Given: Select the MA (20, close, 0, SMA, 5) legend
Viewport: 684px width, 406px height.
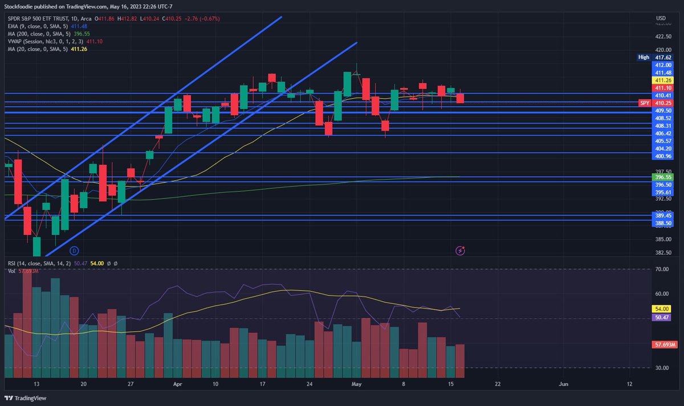Looking at the screenshot, I should [37, 49].
